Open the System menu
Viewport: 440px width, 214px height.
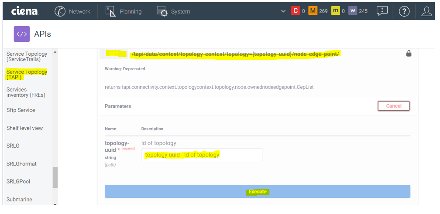[173, 11]
